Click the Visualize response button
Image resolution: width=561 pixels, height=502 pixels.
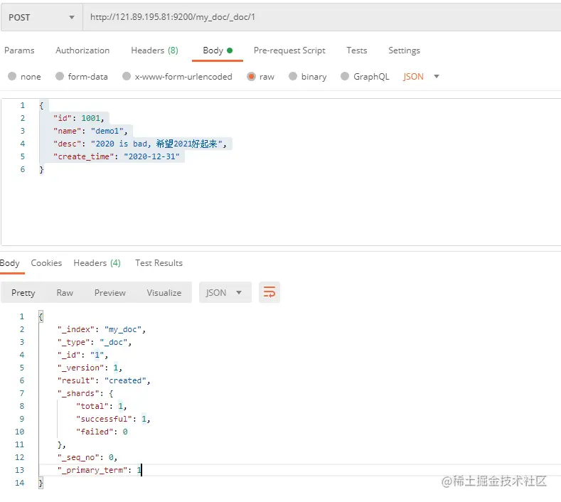[x=164, y=292]
